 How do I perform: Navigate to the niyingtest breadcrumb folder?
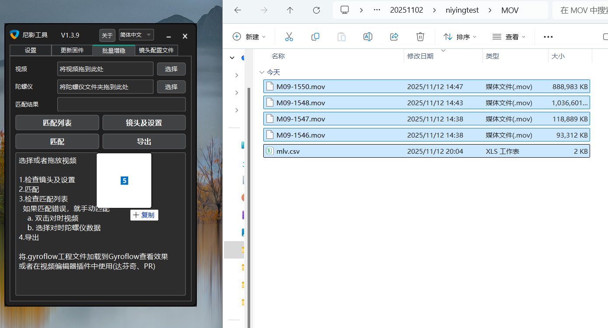click(462, 10)
